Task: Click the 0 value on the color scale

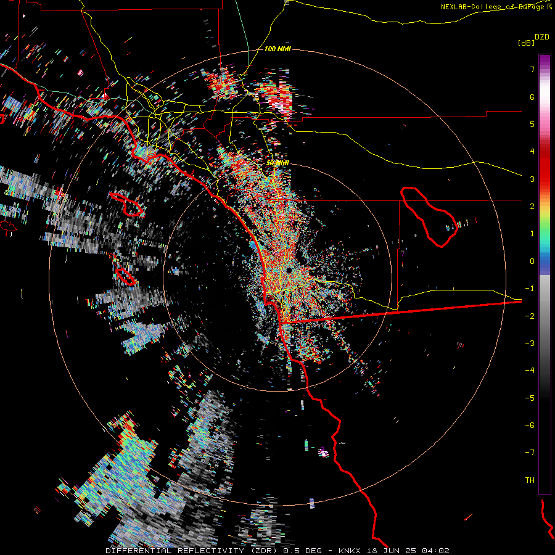Action: pyautogui.click(x=532, y=261)
